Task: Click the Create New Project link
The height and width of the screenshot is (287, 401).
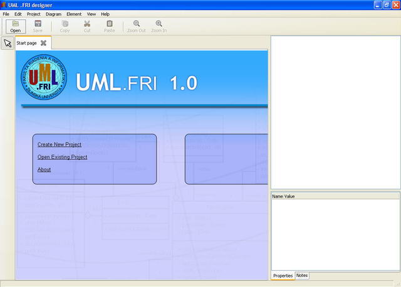Action: [60, 144]
